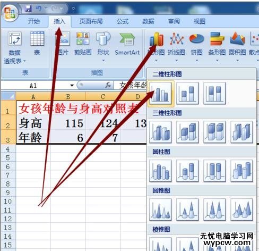Switch to the 开始 tab
Image resolution: width=259 pixels, height=251 pixels.
tap(34, 21)
